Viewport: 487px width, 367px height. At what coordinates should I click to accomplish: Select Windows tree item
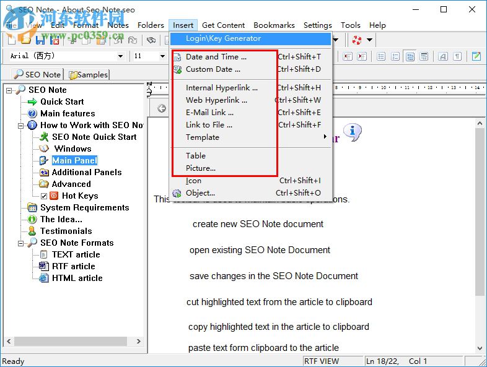pos(72,149)
